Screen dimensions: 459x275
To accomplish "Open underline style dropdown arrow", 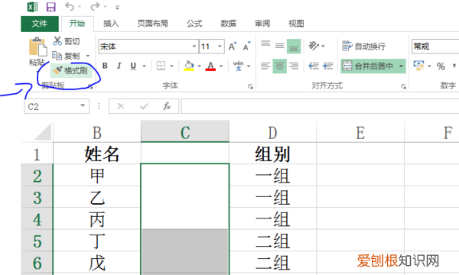I will point(144,66).
